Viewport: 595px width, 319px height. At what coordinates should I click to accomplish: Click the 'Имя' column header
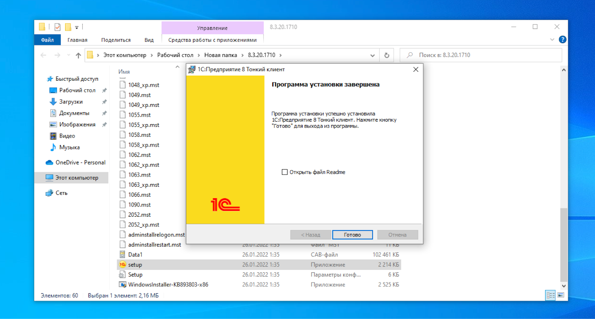(124, 72)
